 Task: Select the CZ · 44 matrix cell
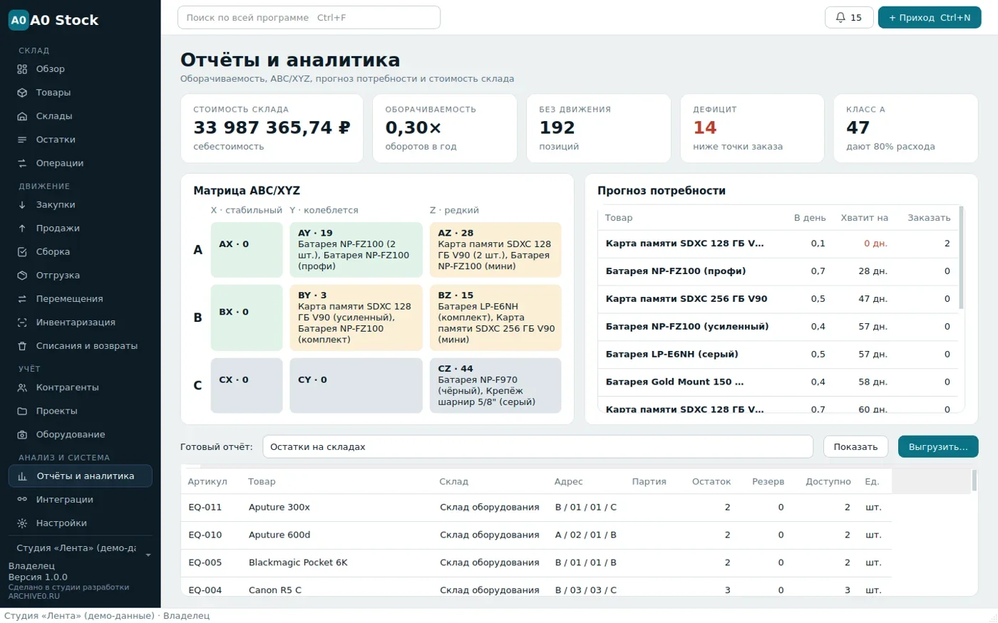point(495,385)
